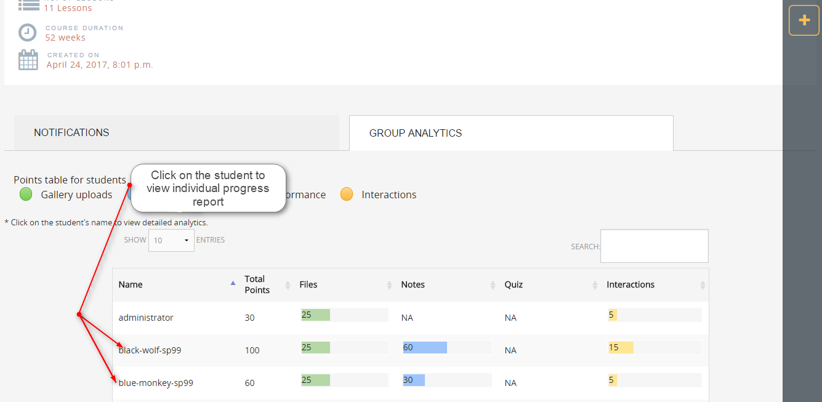The width and height of the screenshot is (822, 402).
Task: Sort by Quiz column arrows
Action: 595,285
